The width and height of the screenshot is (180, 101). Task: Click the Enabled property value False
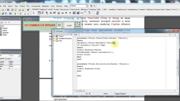point(11,62)
